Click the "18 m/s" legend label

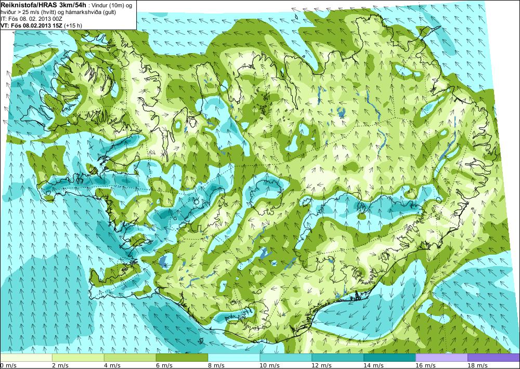[477, 365]
